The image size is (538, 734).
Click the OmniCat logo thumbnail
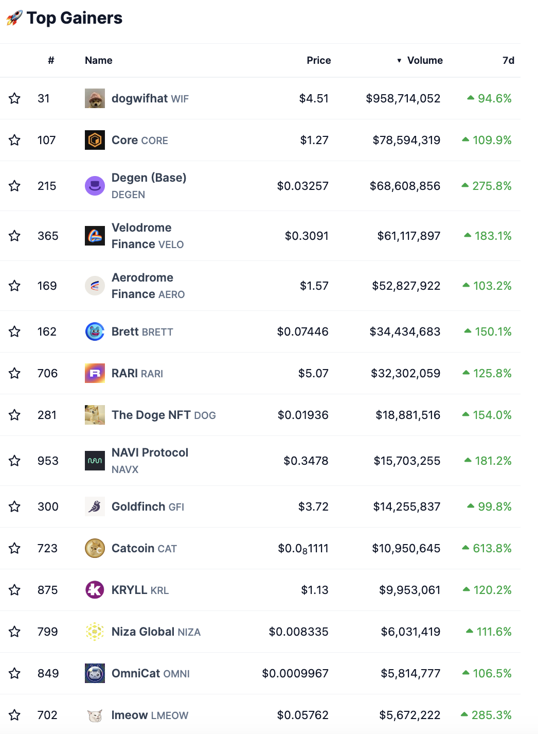[95, 673]
